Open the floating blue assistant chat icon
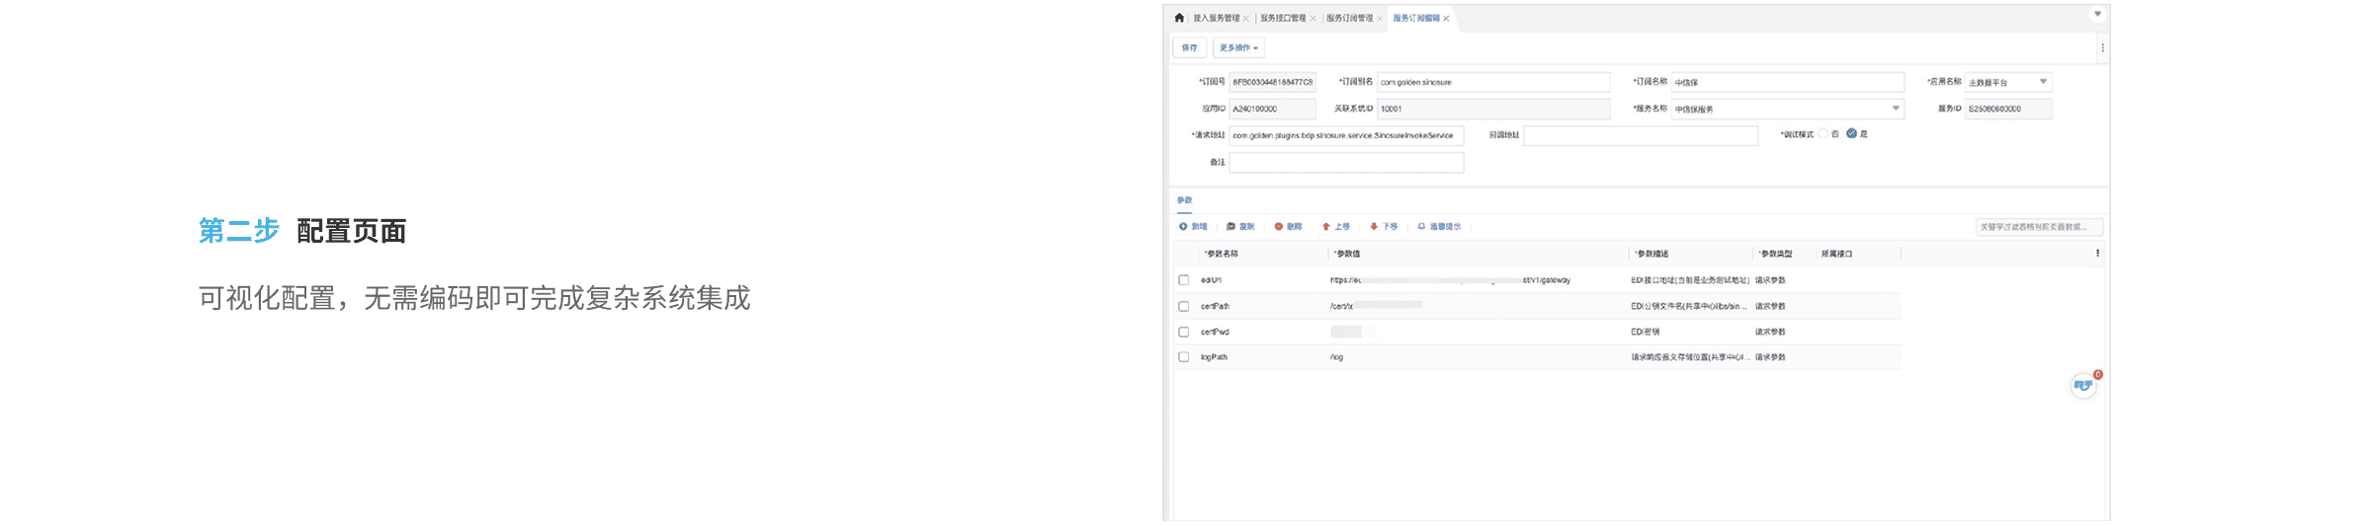Screen dimensions: 2372x525 point(2083,385)
